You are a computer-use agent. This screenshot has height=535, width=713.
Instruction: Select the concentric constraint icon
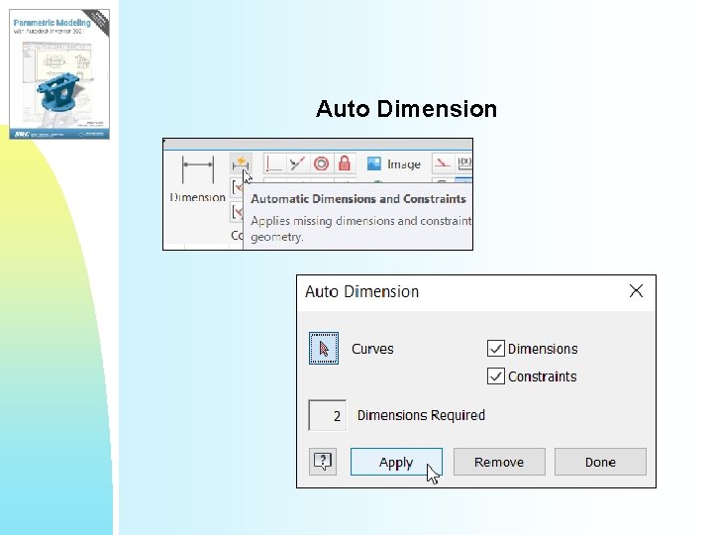click(x=321, y=163)
